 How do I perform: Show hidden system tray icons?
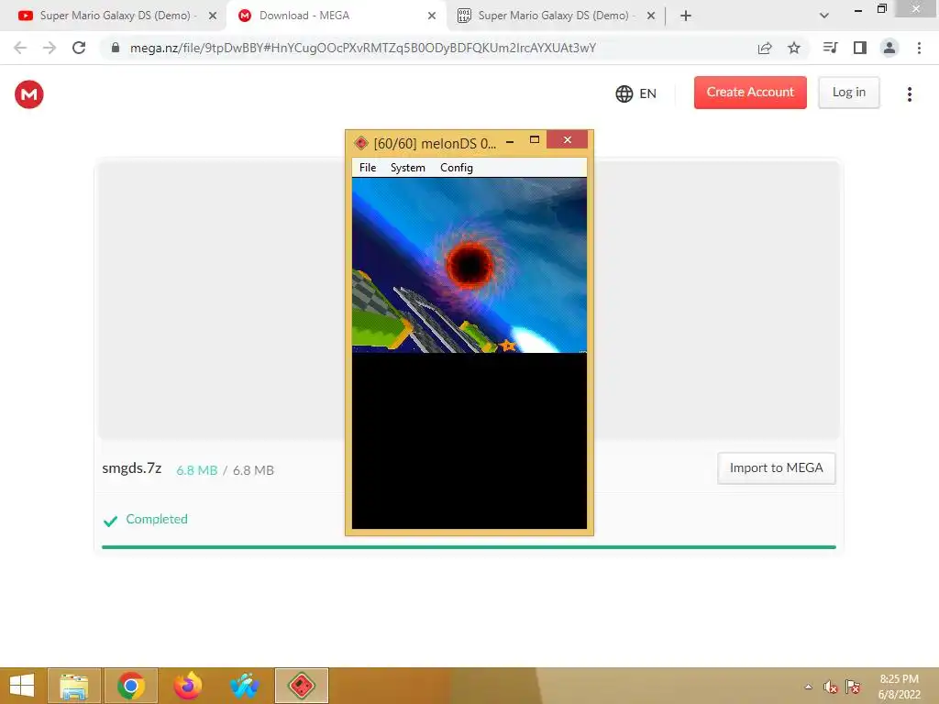pyautogui.click(x=809, y=687)
